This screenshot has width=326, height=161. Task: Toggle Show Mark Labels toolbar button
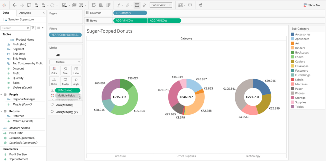point(137,5)
